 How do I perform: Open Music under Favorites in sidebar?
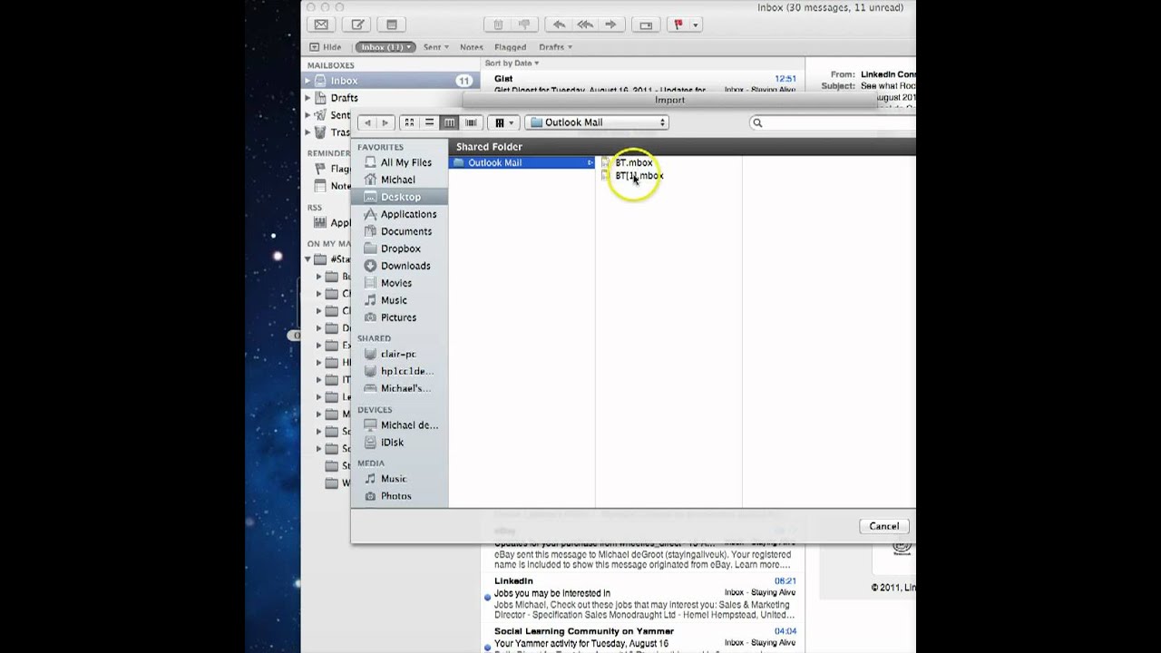click(394, 300)
